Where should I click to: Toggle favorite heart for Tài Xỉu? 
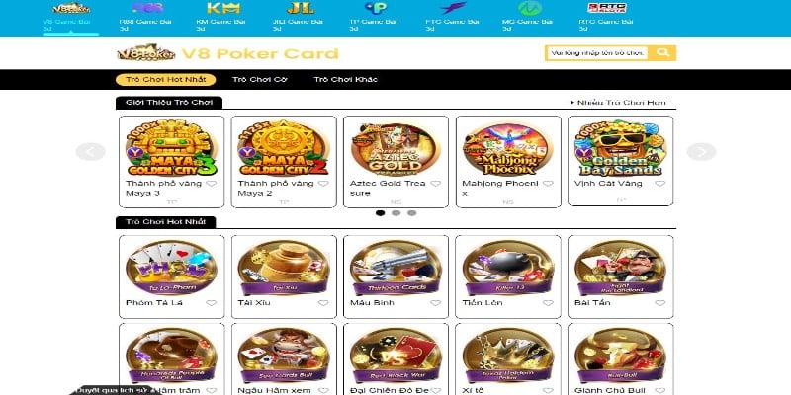coord(323,303)
